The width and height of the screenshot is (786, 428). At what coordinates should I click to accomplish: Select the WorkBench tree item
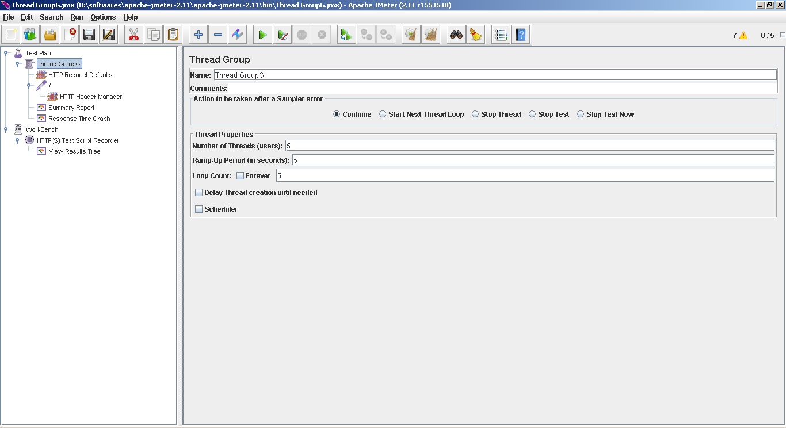[41, 129]
